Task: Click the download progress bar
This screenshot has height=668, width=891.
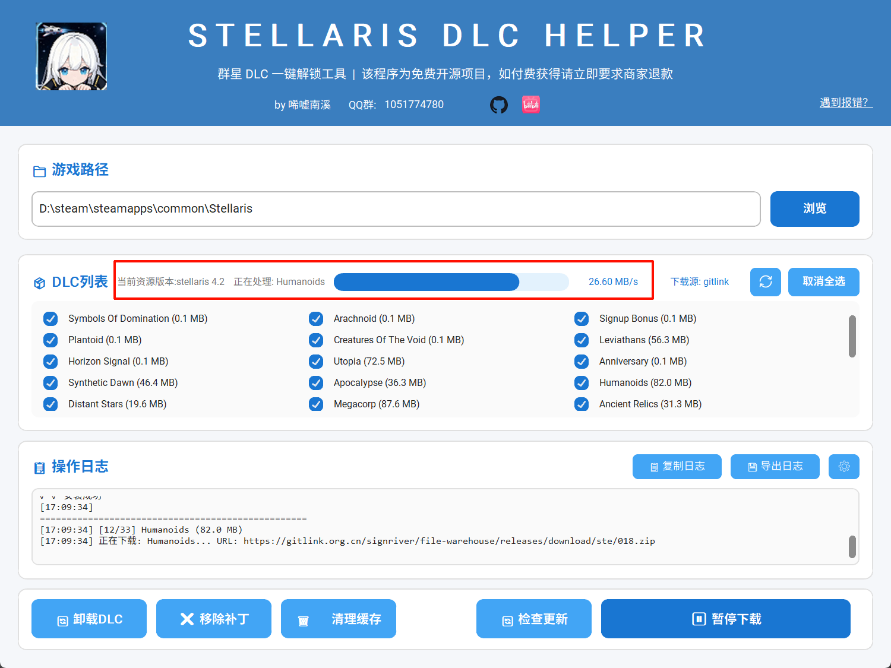Action: pos(451,282)
